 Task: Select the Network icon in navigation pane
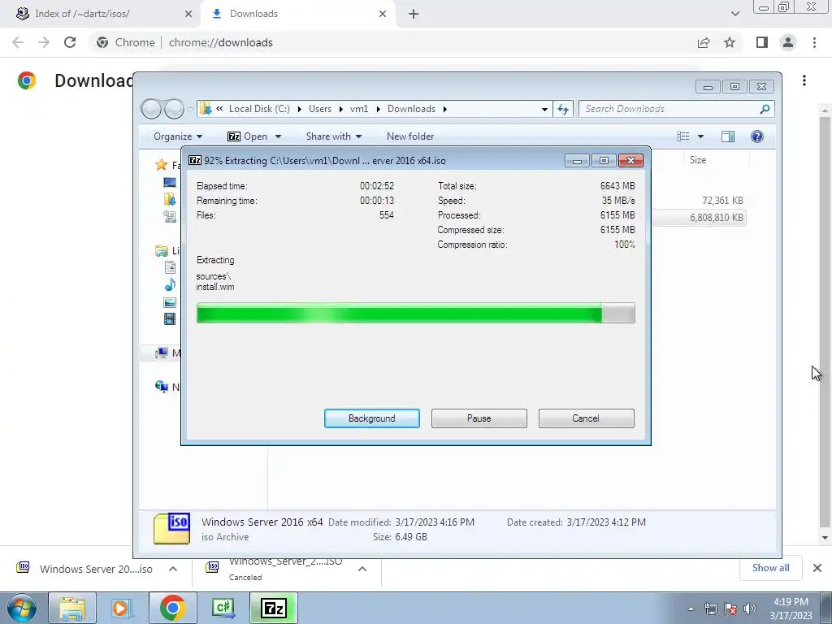pyautogui.click(x=162, y=386)
